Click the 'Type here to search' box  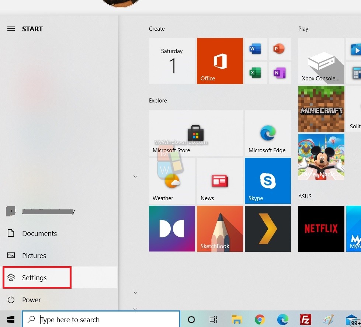coord(101,319)
